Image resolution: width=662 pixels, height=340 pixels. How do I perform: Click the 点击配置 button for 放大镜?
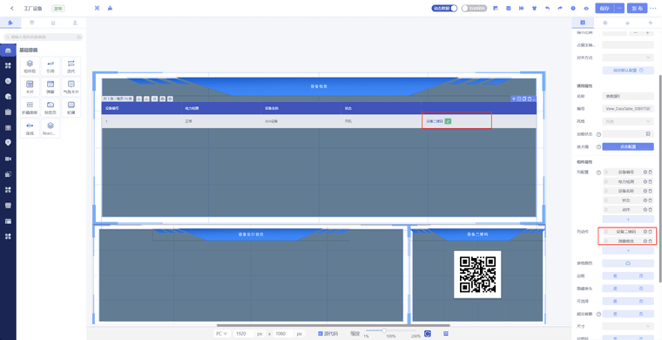[x=628, y=146]
